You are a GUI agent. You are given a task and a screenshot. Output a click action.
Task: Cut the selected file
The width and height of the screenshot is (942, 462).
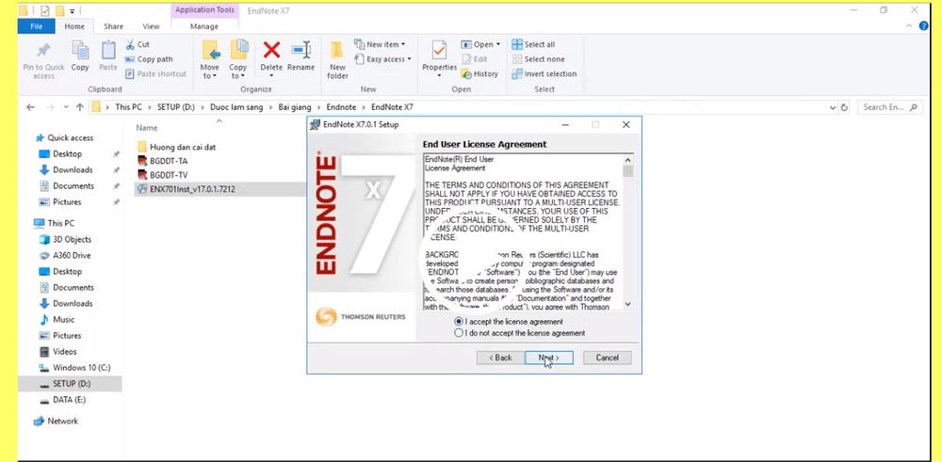[138, 44]
